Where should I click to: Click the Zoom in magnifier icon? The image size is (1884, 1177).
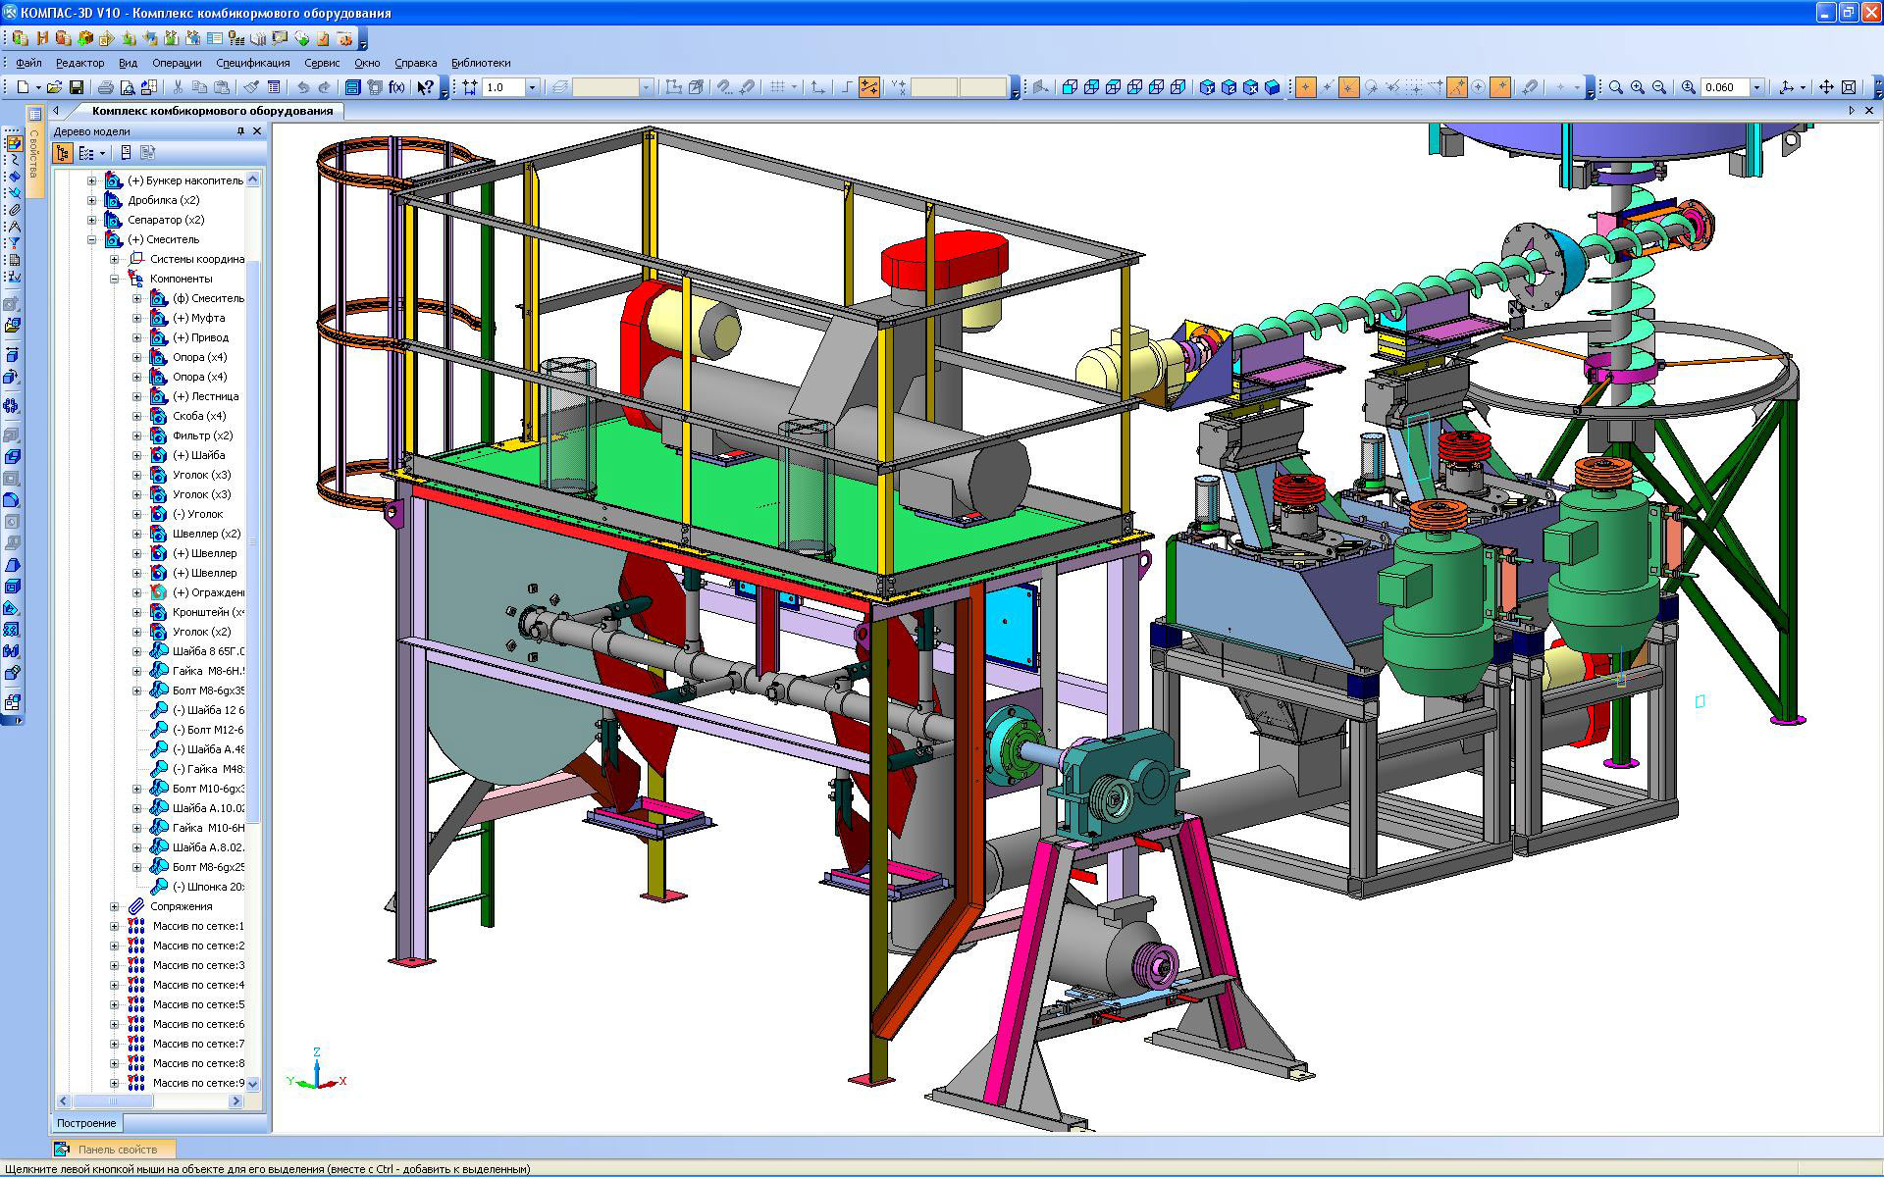pos(1638,87)
